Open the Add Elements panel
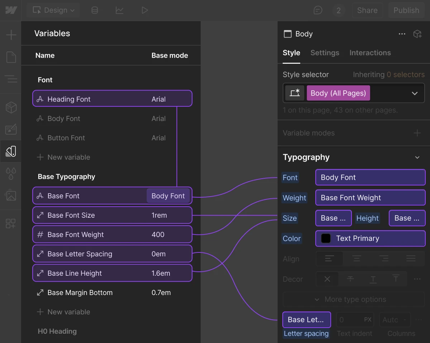Viewport: 430px width, 343px height. tap(11, 35)
